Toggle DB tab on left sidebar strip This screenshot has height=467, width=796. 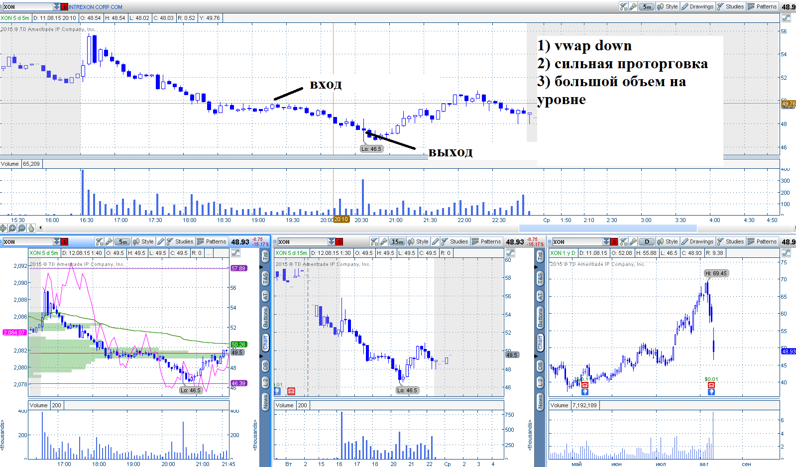click(x=265, y=366)
